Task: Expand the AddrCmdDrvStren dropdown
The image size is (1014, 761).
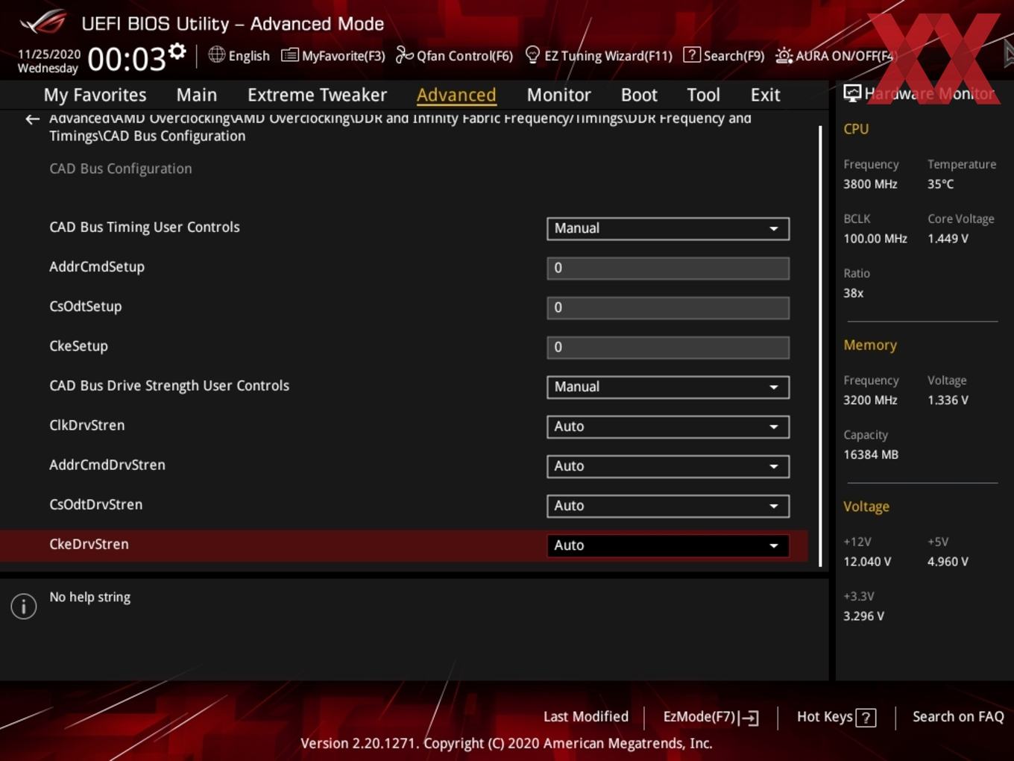Action: click(x=668, y=466)
